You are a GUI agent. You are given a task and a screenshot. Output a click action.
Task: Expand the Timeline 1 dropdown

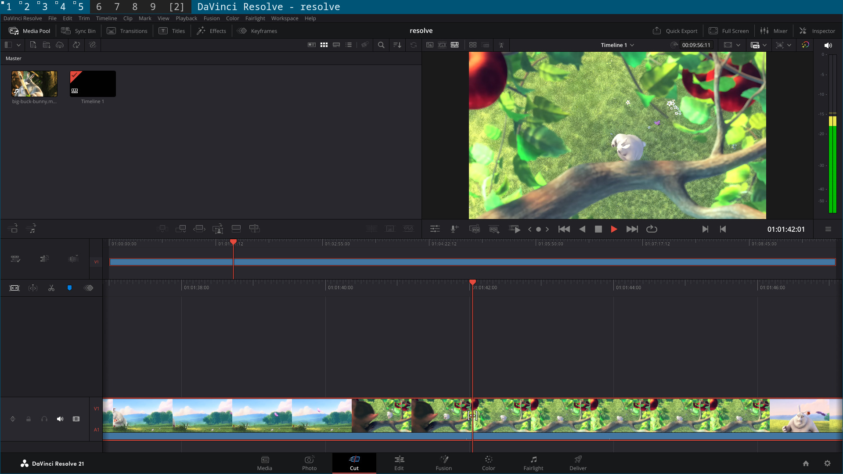tap(617, 45)
